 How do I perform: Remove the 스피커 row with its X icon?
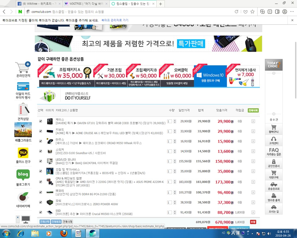(x=253, y=151)
